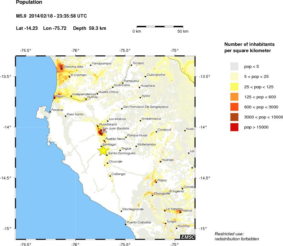Click the yellow epicenter star marker
This screenshot has width=283, height=246.
coord(103,150)
